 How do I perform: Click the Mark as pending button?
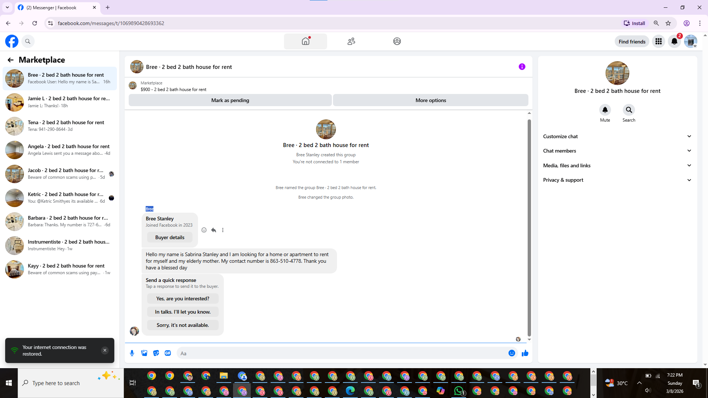(230, 100)
